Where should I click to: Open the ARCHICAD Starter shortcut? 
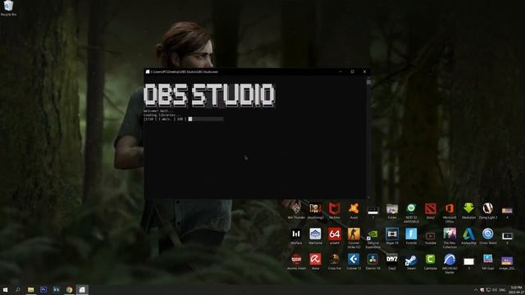coord(450,263)
